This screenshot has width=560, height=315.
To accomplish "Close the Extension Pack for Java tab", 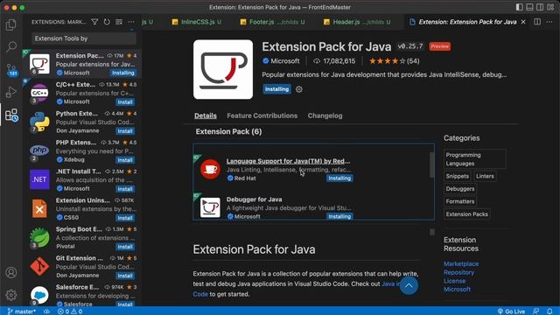I will tap(523, 22).
